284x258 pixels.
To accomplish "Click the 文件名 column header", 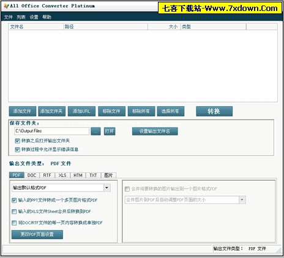I will coord(36,27).
